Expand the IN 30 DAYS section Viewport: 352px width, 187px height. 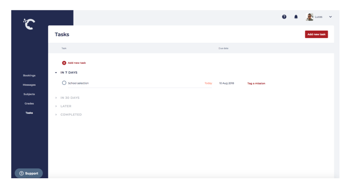click(x=56, y=98)
